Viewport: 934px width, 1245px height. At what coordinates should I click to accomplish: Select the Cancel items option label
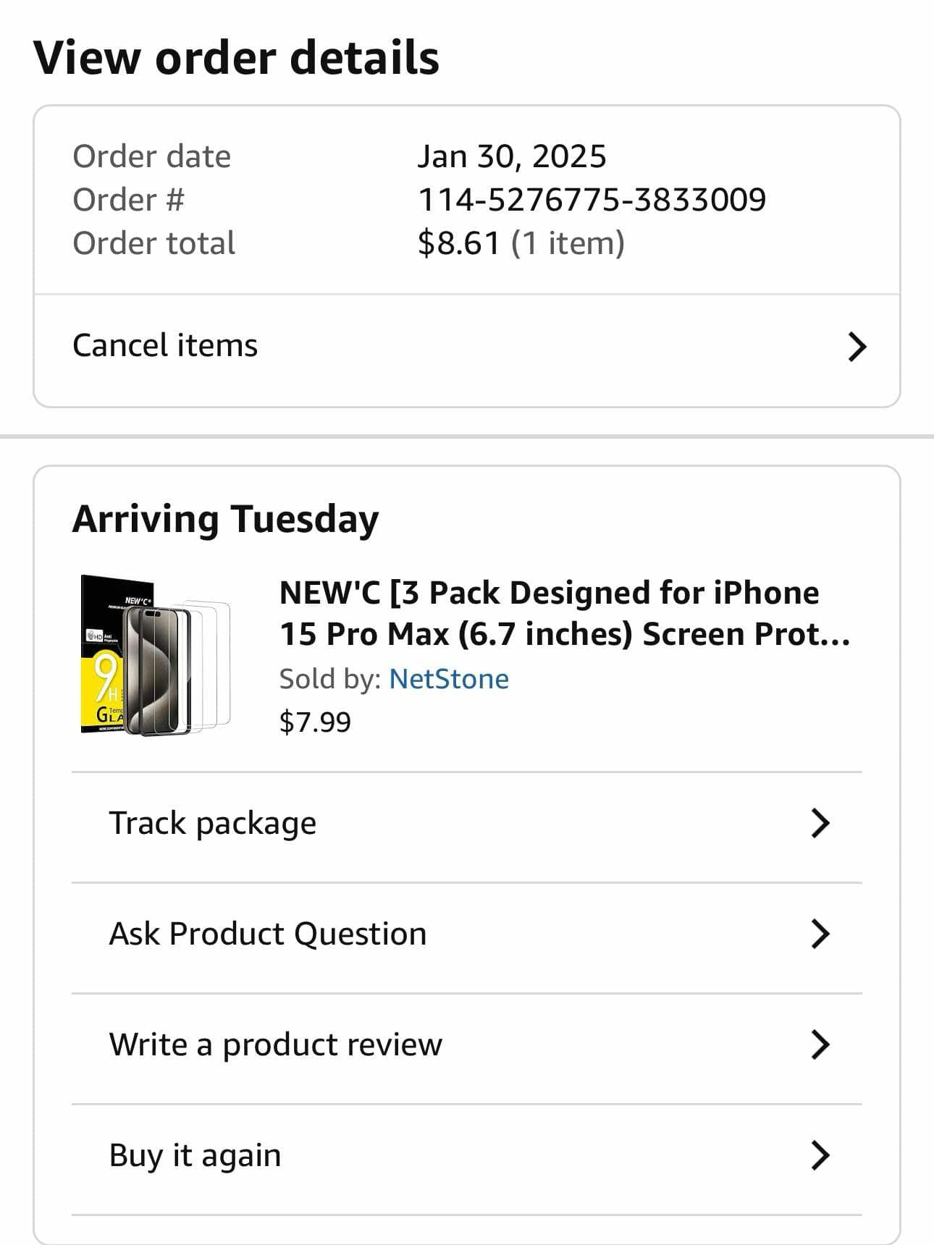click(165, 345)
